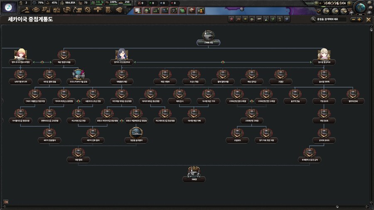Screen dimensions: 374x210
Task: Click the 7형 유보트 focus icon
Action: point(323,94)
